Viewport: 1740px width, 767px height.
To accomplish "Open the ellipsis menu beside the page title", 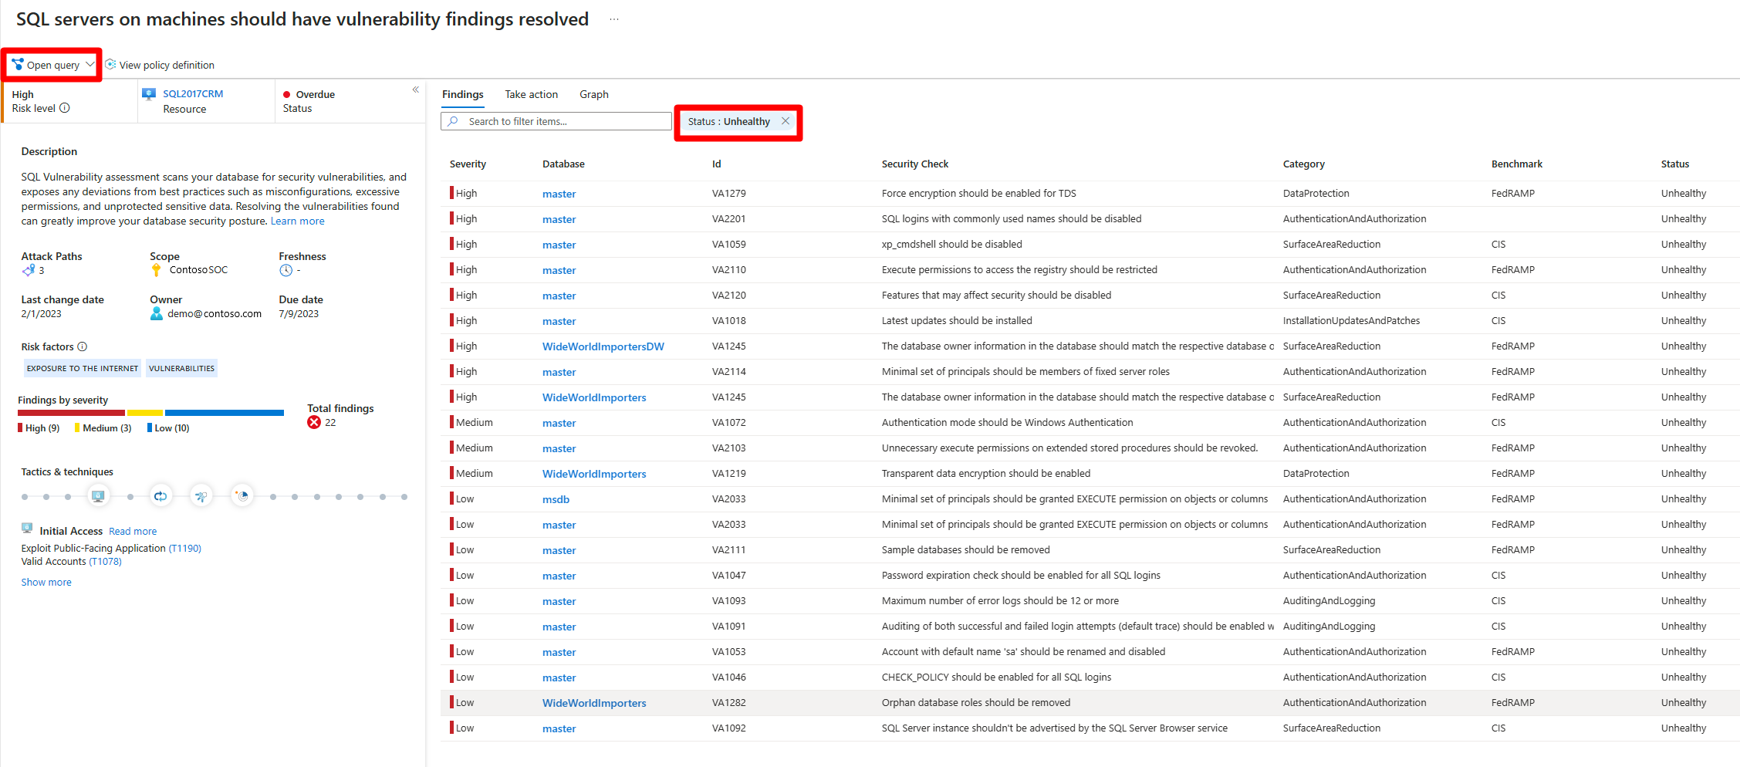I will coord(614,19).
